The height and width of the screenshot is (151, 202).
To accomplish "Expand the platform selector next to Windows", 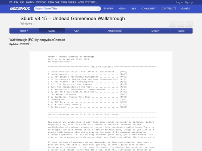I will 34,24.
